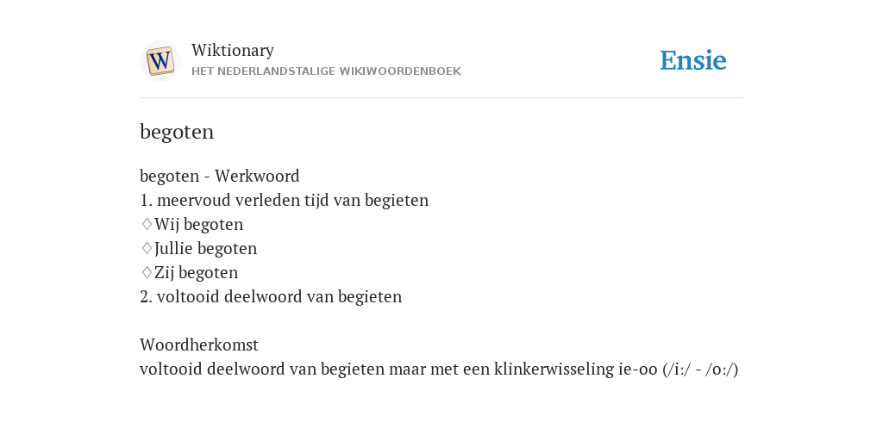Click the Wiktionary source name
The width and height of the screenshot is (883, 441).
(x=233, y=50)
